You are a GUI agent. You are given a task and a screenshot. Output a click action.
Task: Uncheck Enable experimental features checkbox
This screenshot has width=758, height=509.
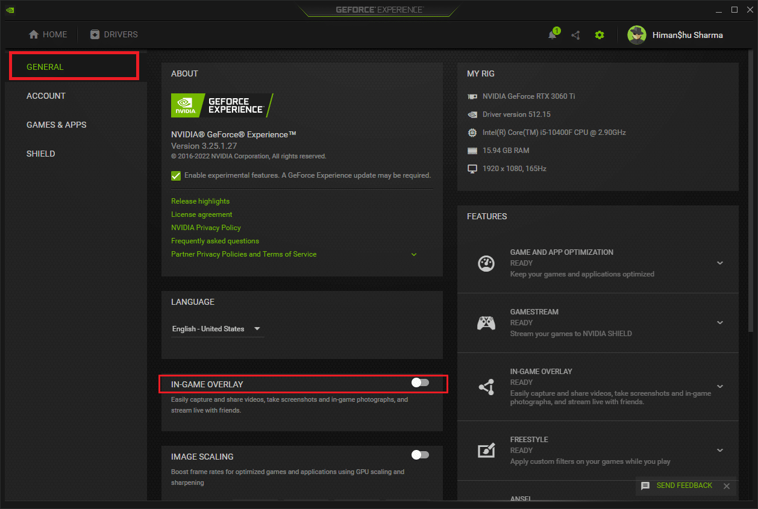pyautogui.click(x=176, y=175)
